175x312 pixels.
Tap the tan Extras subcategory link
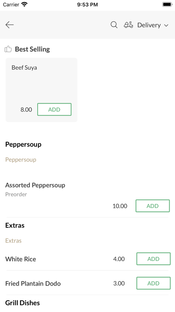(x=13, y=241)
